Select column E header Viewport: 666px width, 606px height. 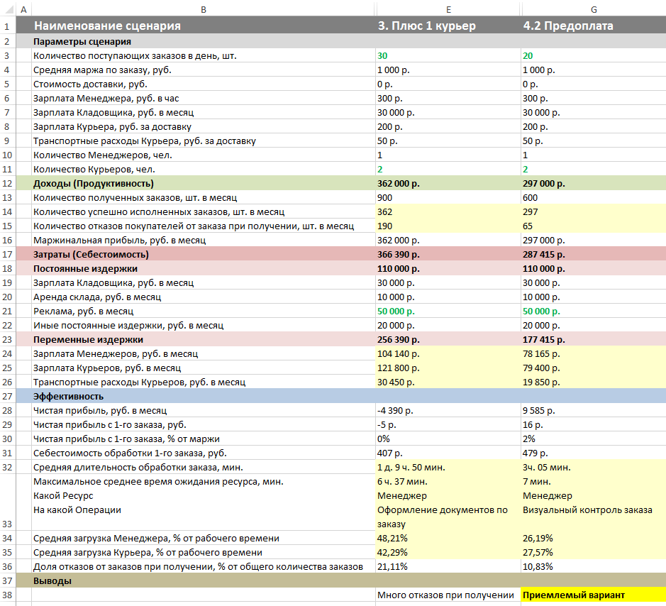click(x=448, y=9)
